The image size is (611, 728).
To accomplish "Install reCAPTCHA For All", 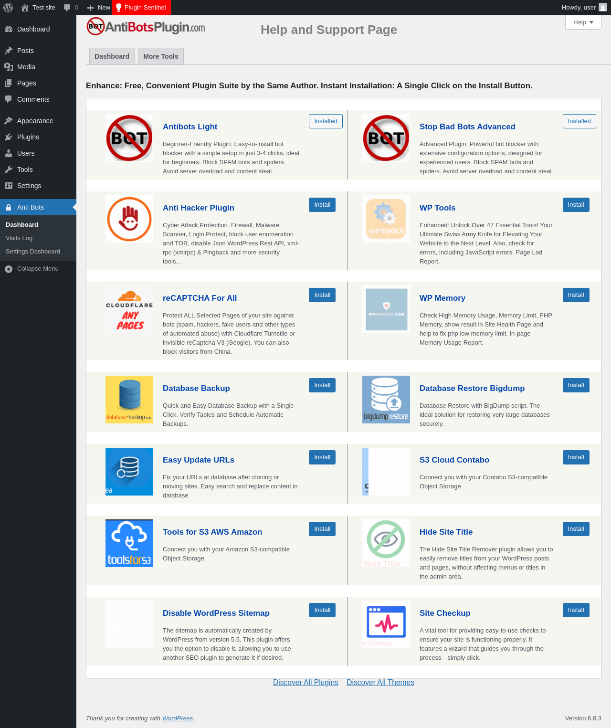I will pyautogui.click(x=322, y=295).
